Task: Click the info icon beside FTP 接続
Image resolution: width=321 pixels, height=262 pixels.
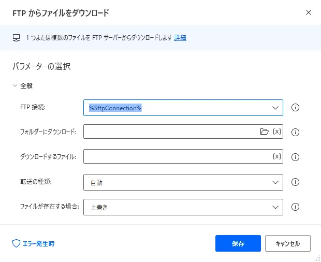Action: [296, 108]
